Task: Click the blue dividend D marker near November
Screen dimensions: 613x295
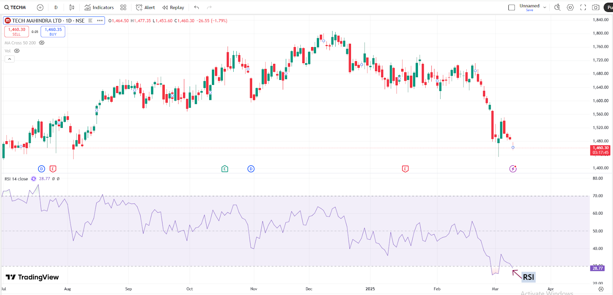Action: click(x=251, y=169)
